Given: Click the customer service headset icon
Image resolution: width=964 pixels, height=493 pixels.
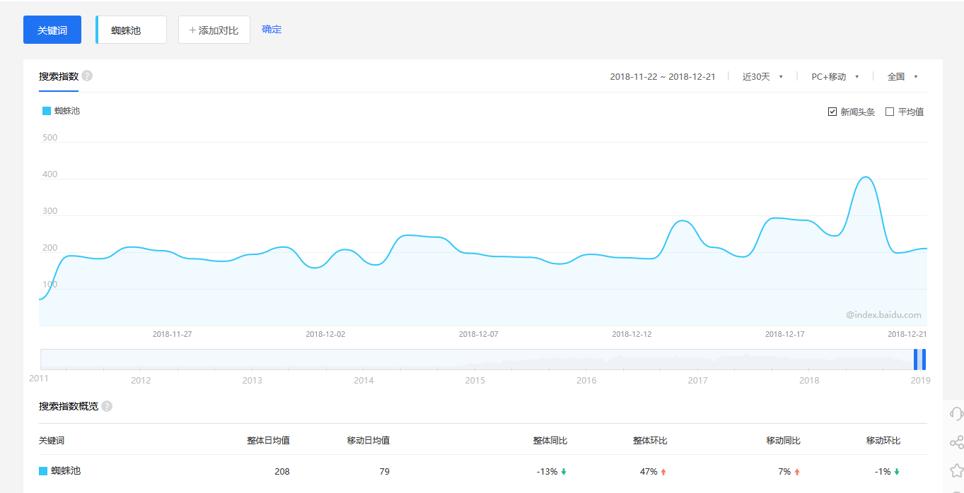Looking at the screenshot, I should pos(956,414).
